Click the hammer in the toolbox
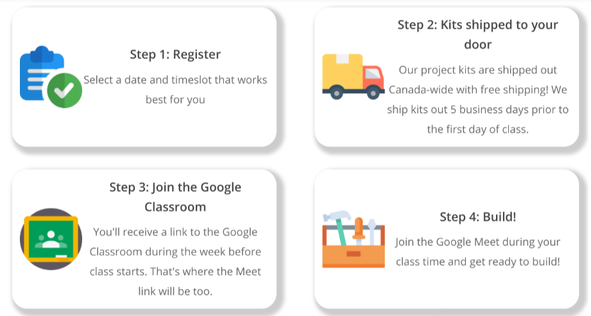Viewport: 591px width, 316px height. pyautogui.click(x=338, y=227)
